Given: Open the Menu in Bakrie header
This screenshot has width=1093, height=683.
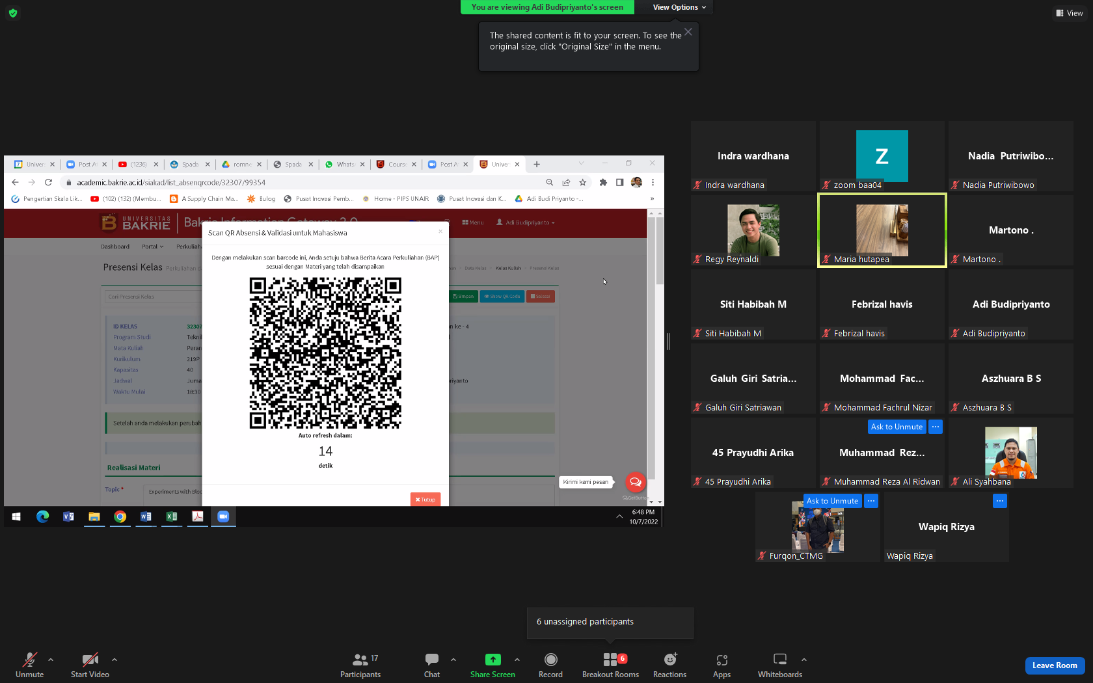Looking at the screenshot, I should (x=473, y=222).
